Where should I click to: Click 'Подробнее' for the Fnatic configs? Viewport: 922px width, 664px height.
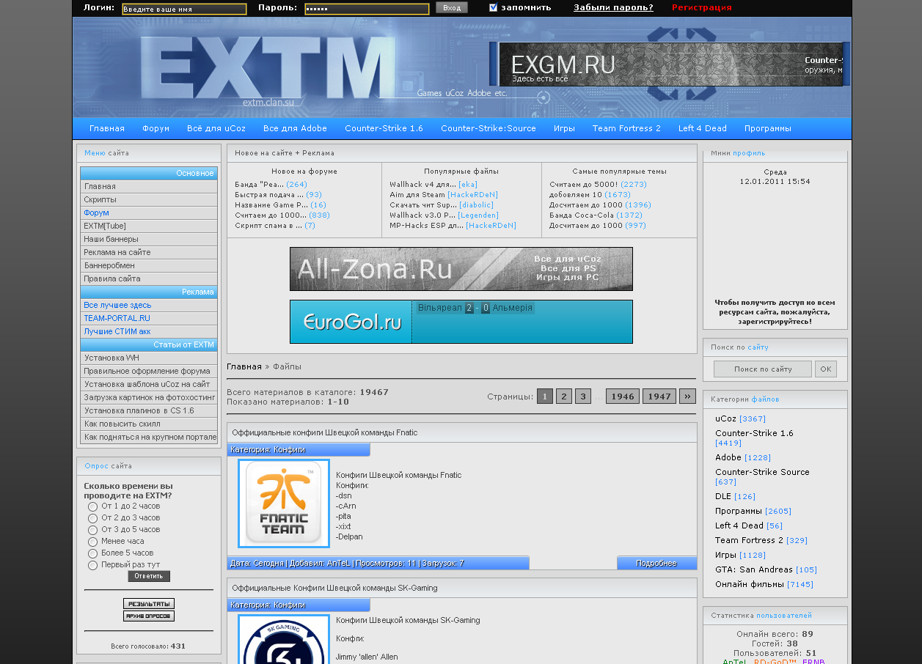(x=656, y=563)
